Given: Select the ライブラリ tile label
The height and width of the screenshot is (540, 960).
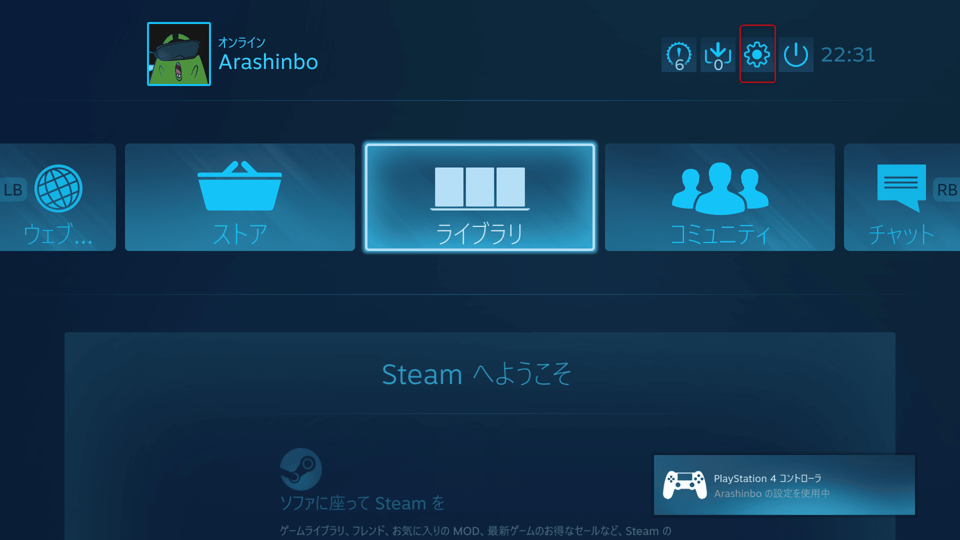Looking at the screenshot, I should (480, 234).
